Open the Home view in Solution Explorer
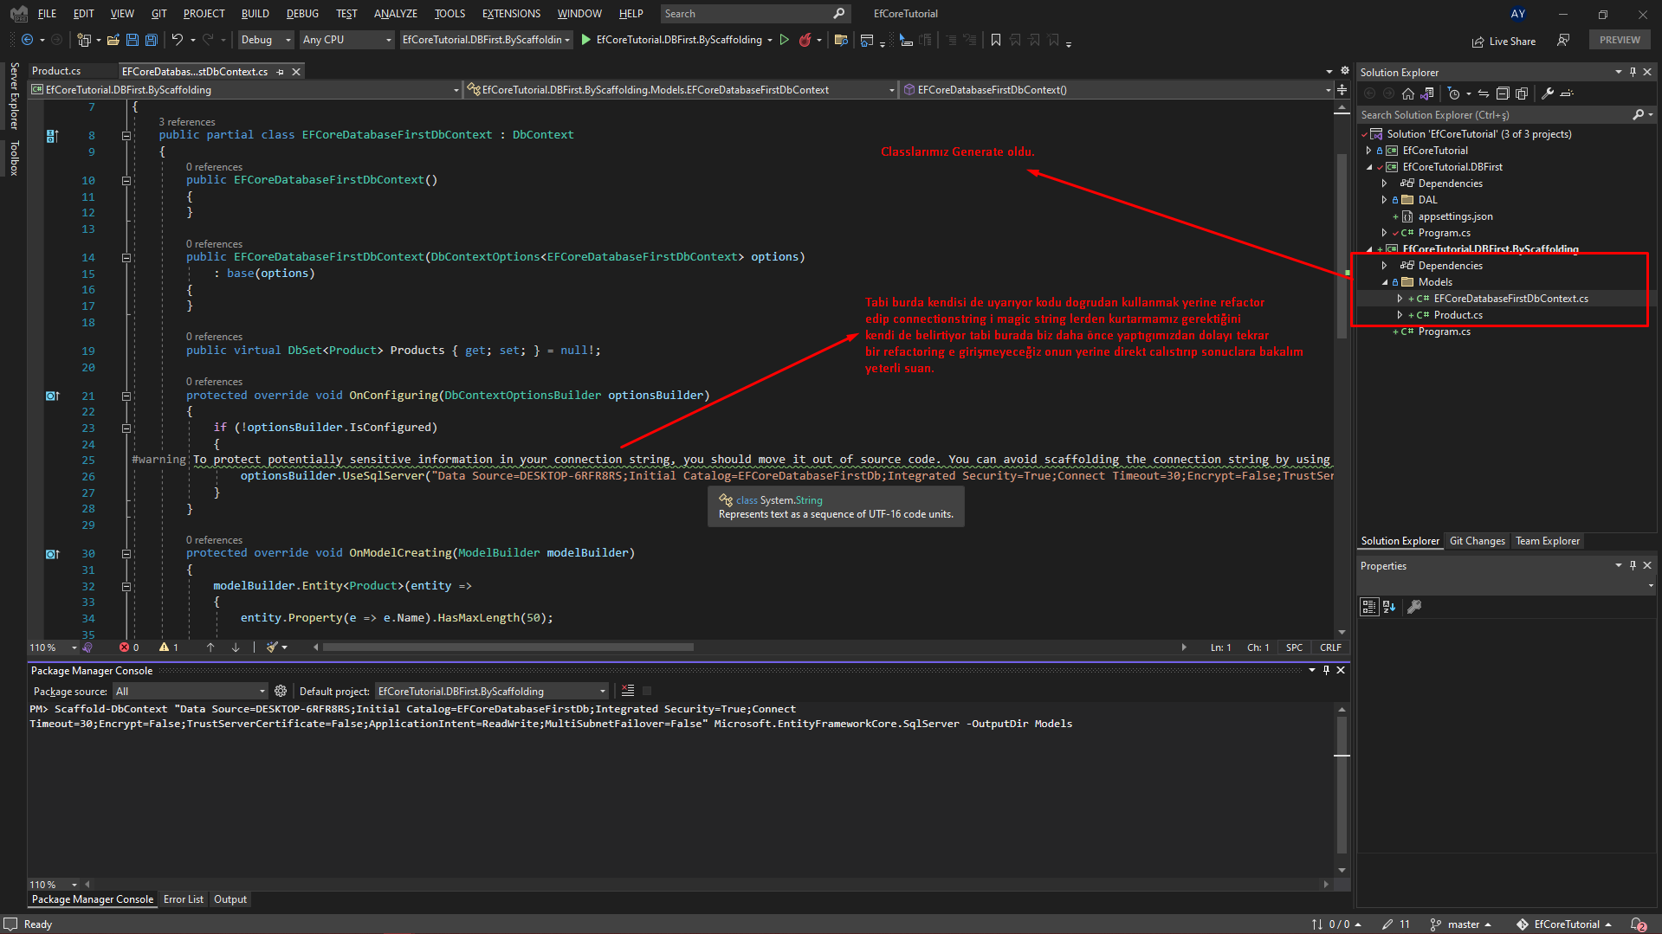 click(1407, 93)
